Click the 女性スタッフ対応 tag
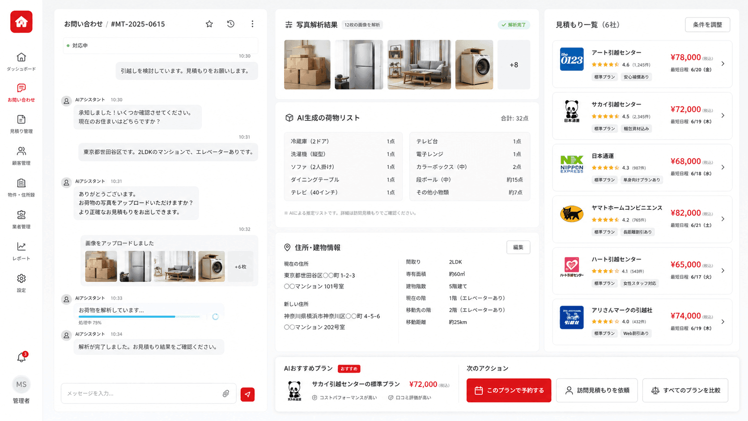The image size is (748, 421). 640,284
